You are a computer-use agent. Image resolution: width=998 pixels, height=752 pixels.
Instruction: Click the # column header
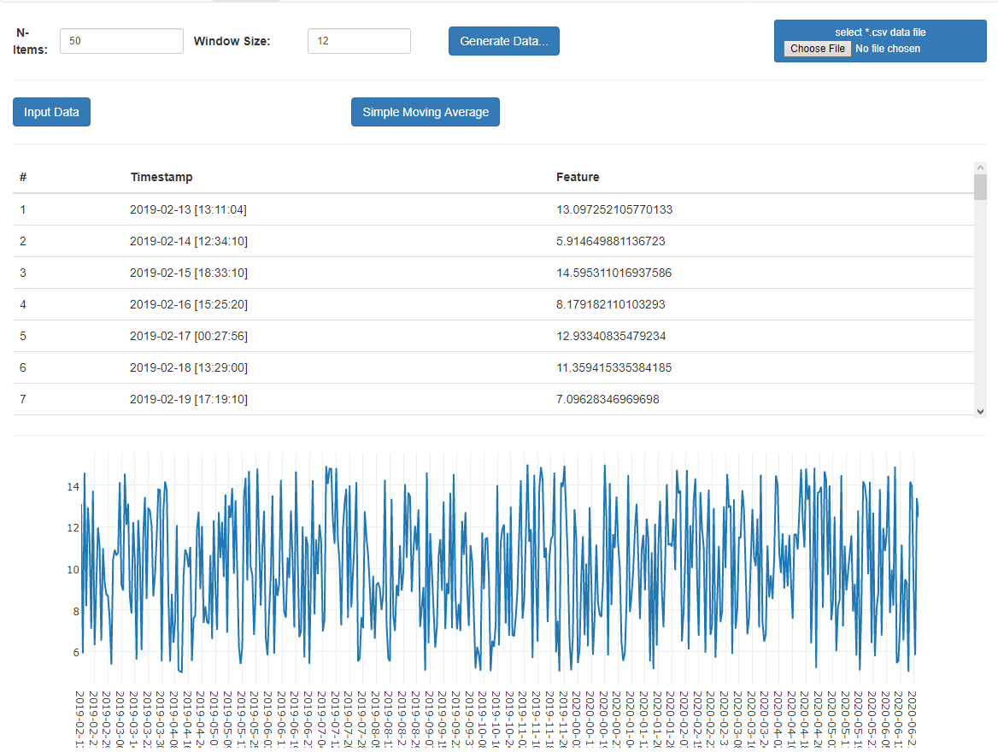[23, 177]
